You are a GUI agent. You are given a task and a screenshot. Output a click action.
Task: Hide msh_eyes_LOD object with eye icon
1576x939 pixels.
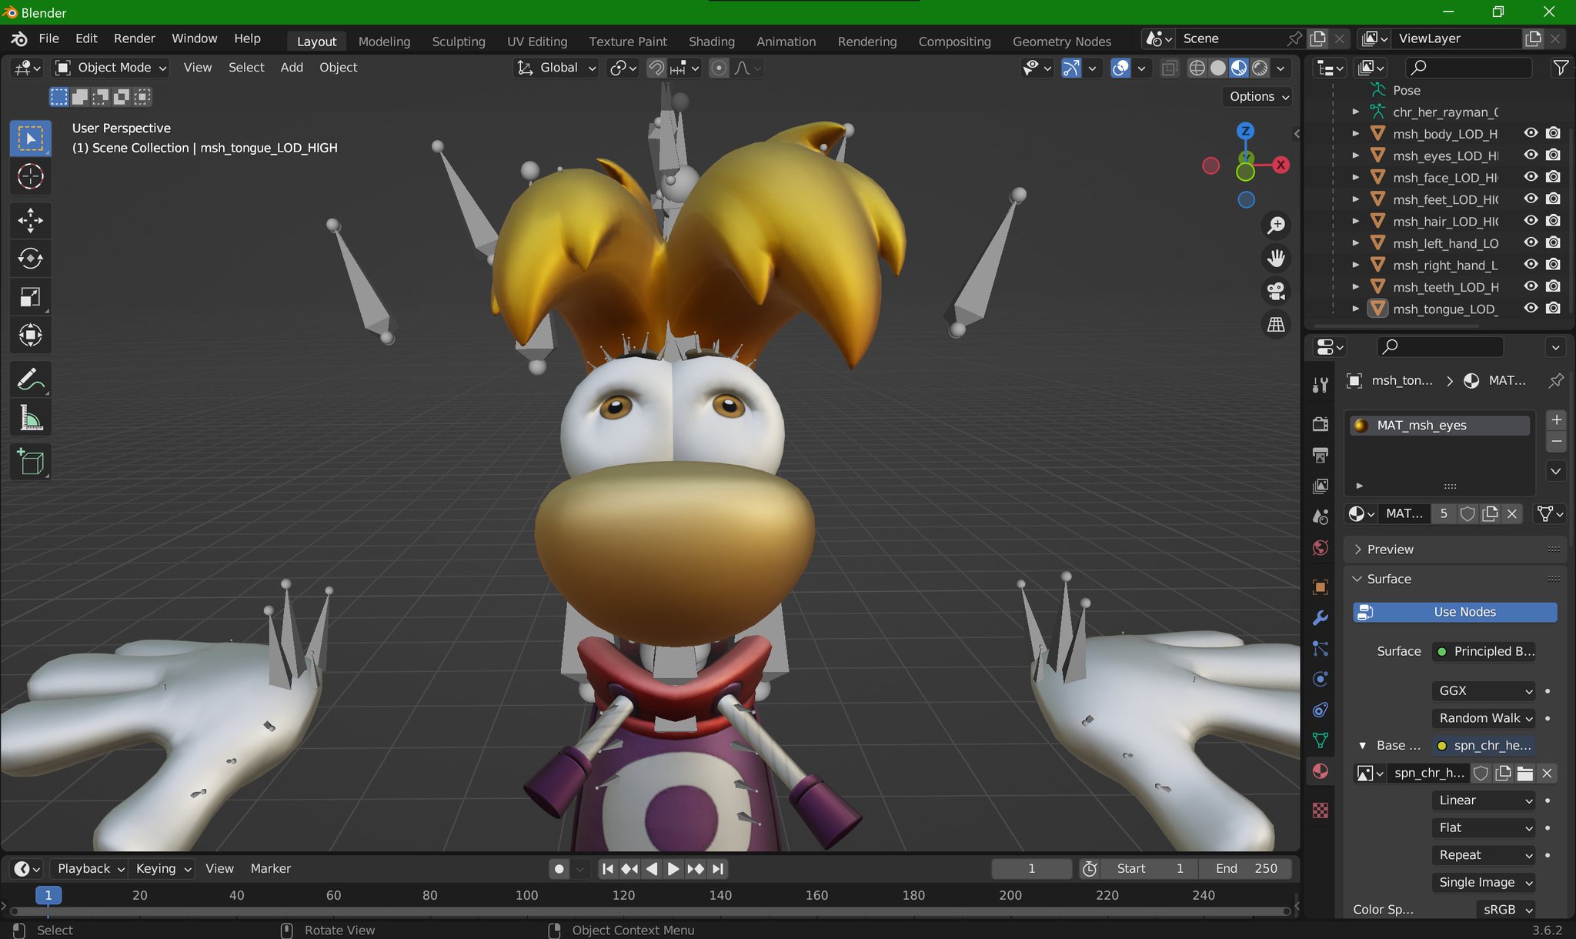tap(1531, 155)
